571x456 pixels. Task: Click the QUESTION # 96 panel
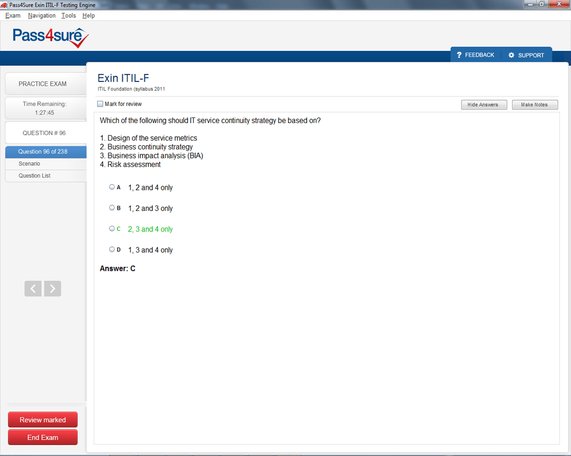click(46, 133)
